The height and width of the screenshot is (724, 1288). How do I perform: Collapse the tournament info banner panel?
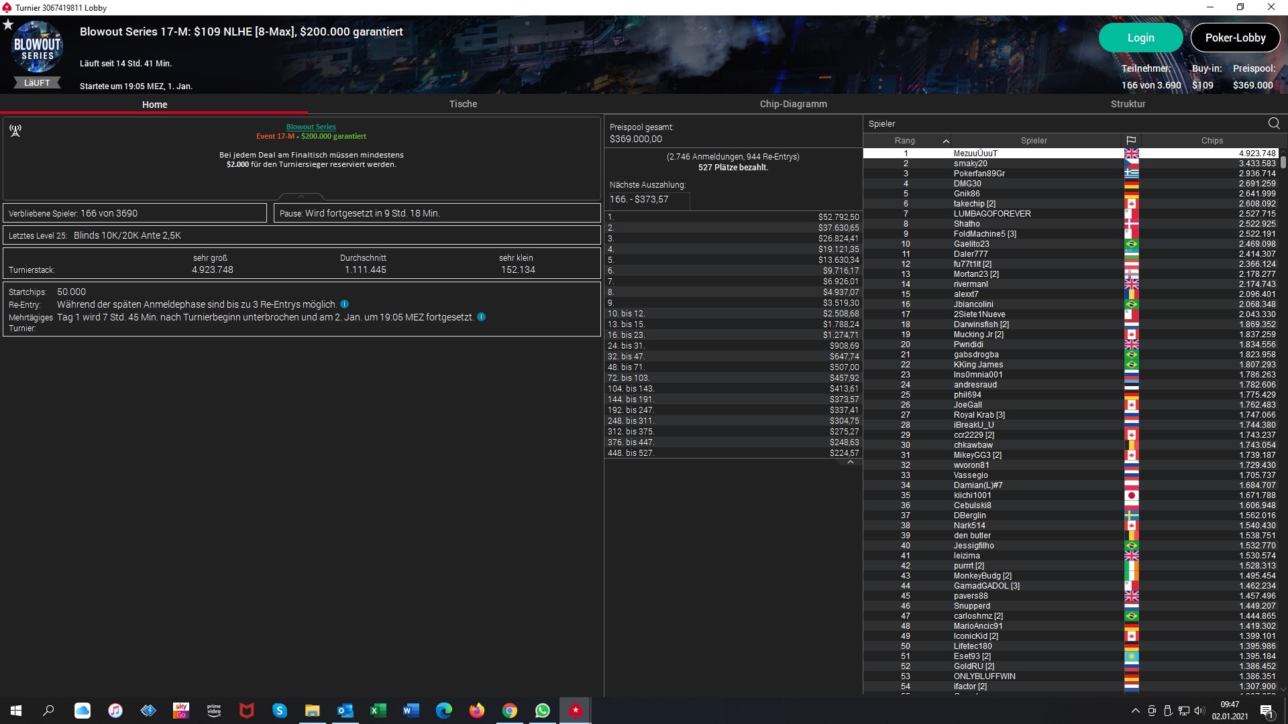pyautogui.click(x=301, y=196)
